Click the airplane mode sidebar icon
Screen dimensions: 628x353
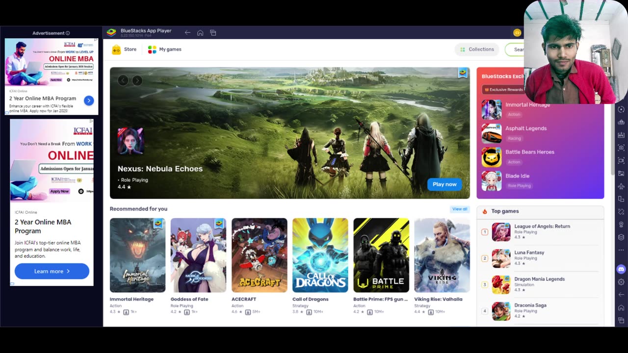coord(621,186)
